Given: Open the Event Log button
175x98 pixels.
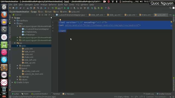Looking at the screenshot, I should click(x=148, y=94).
